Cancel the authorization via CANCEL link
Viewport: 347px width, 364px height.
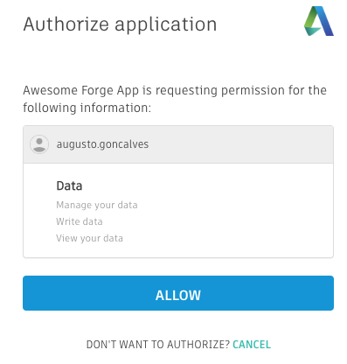pyautogui.click(x=252, y=345)
